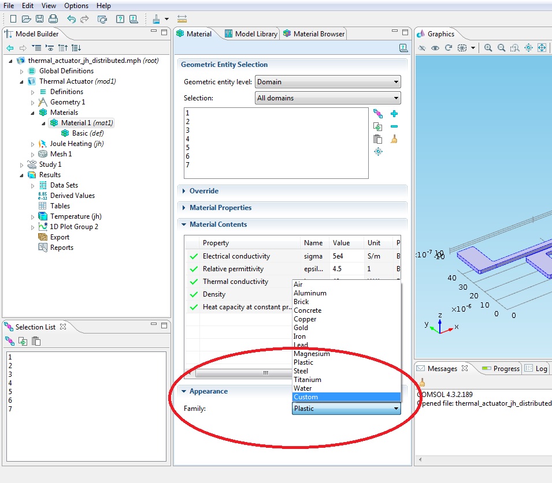The height and width of the screenshot is (483, 552).
Task: Open the Geometric entity level dropdown
Action: point(327,82)
